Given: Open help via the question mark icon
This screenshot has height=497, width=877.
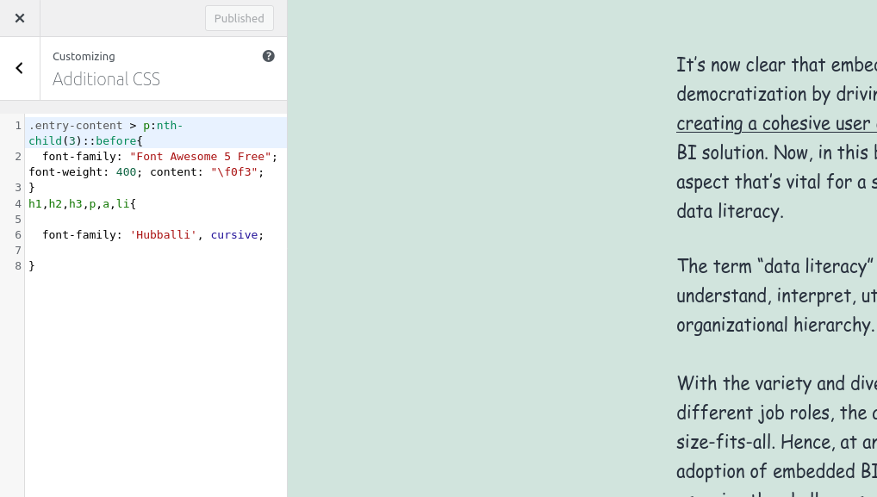Looking at the screenshot, I should (x=269, y=56).
